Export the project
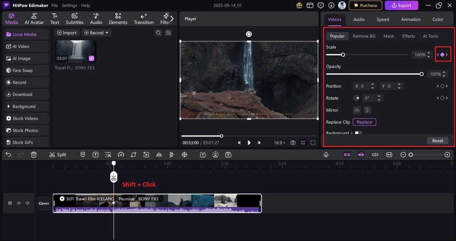This screenshot has height=241, width=456. click(401, 5)
